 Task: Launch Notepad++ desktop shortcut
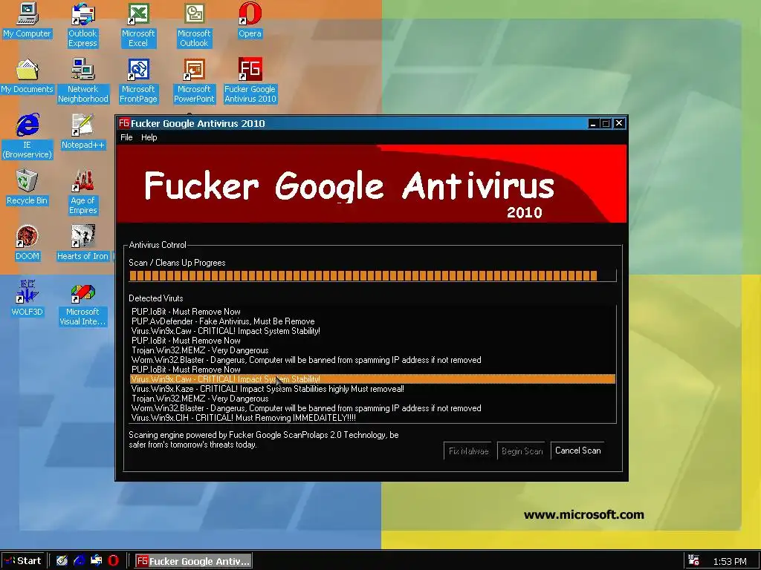pos(83,132)
